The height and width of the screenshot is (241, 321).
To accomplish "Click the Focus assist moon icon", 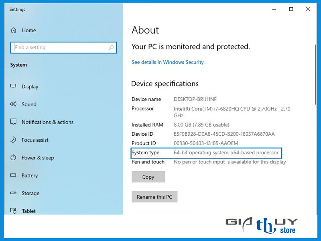I will [x=13, y=140].
